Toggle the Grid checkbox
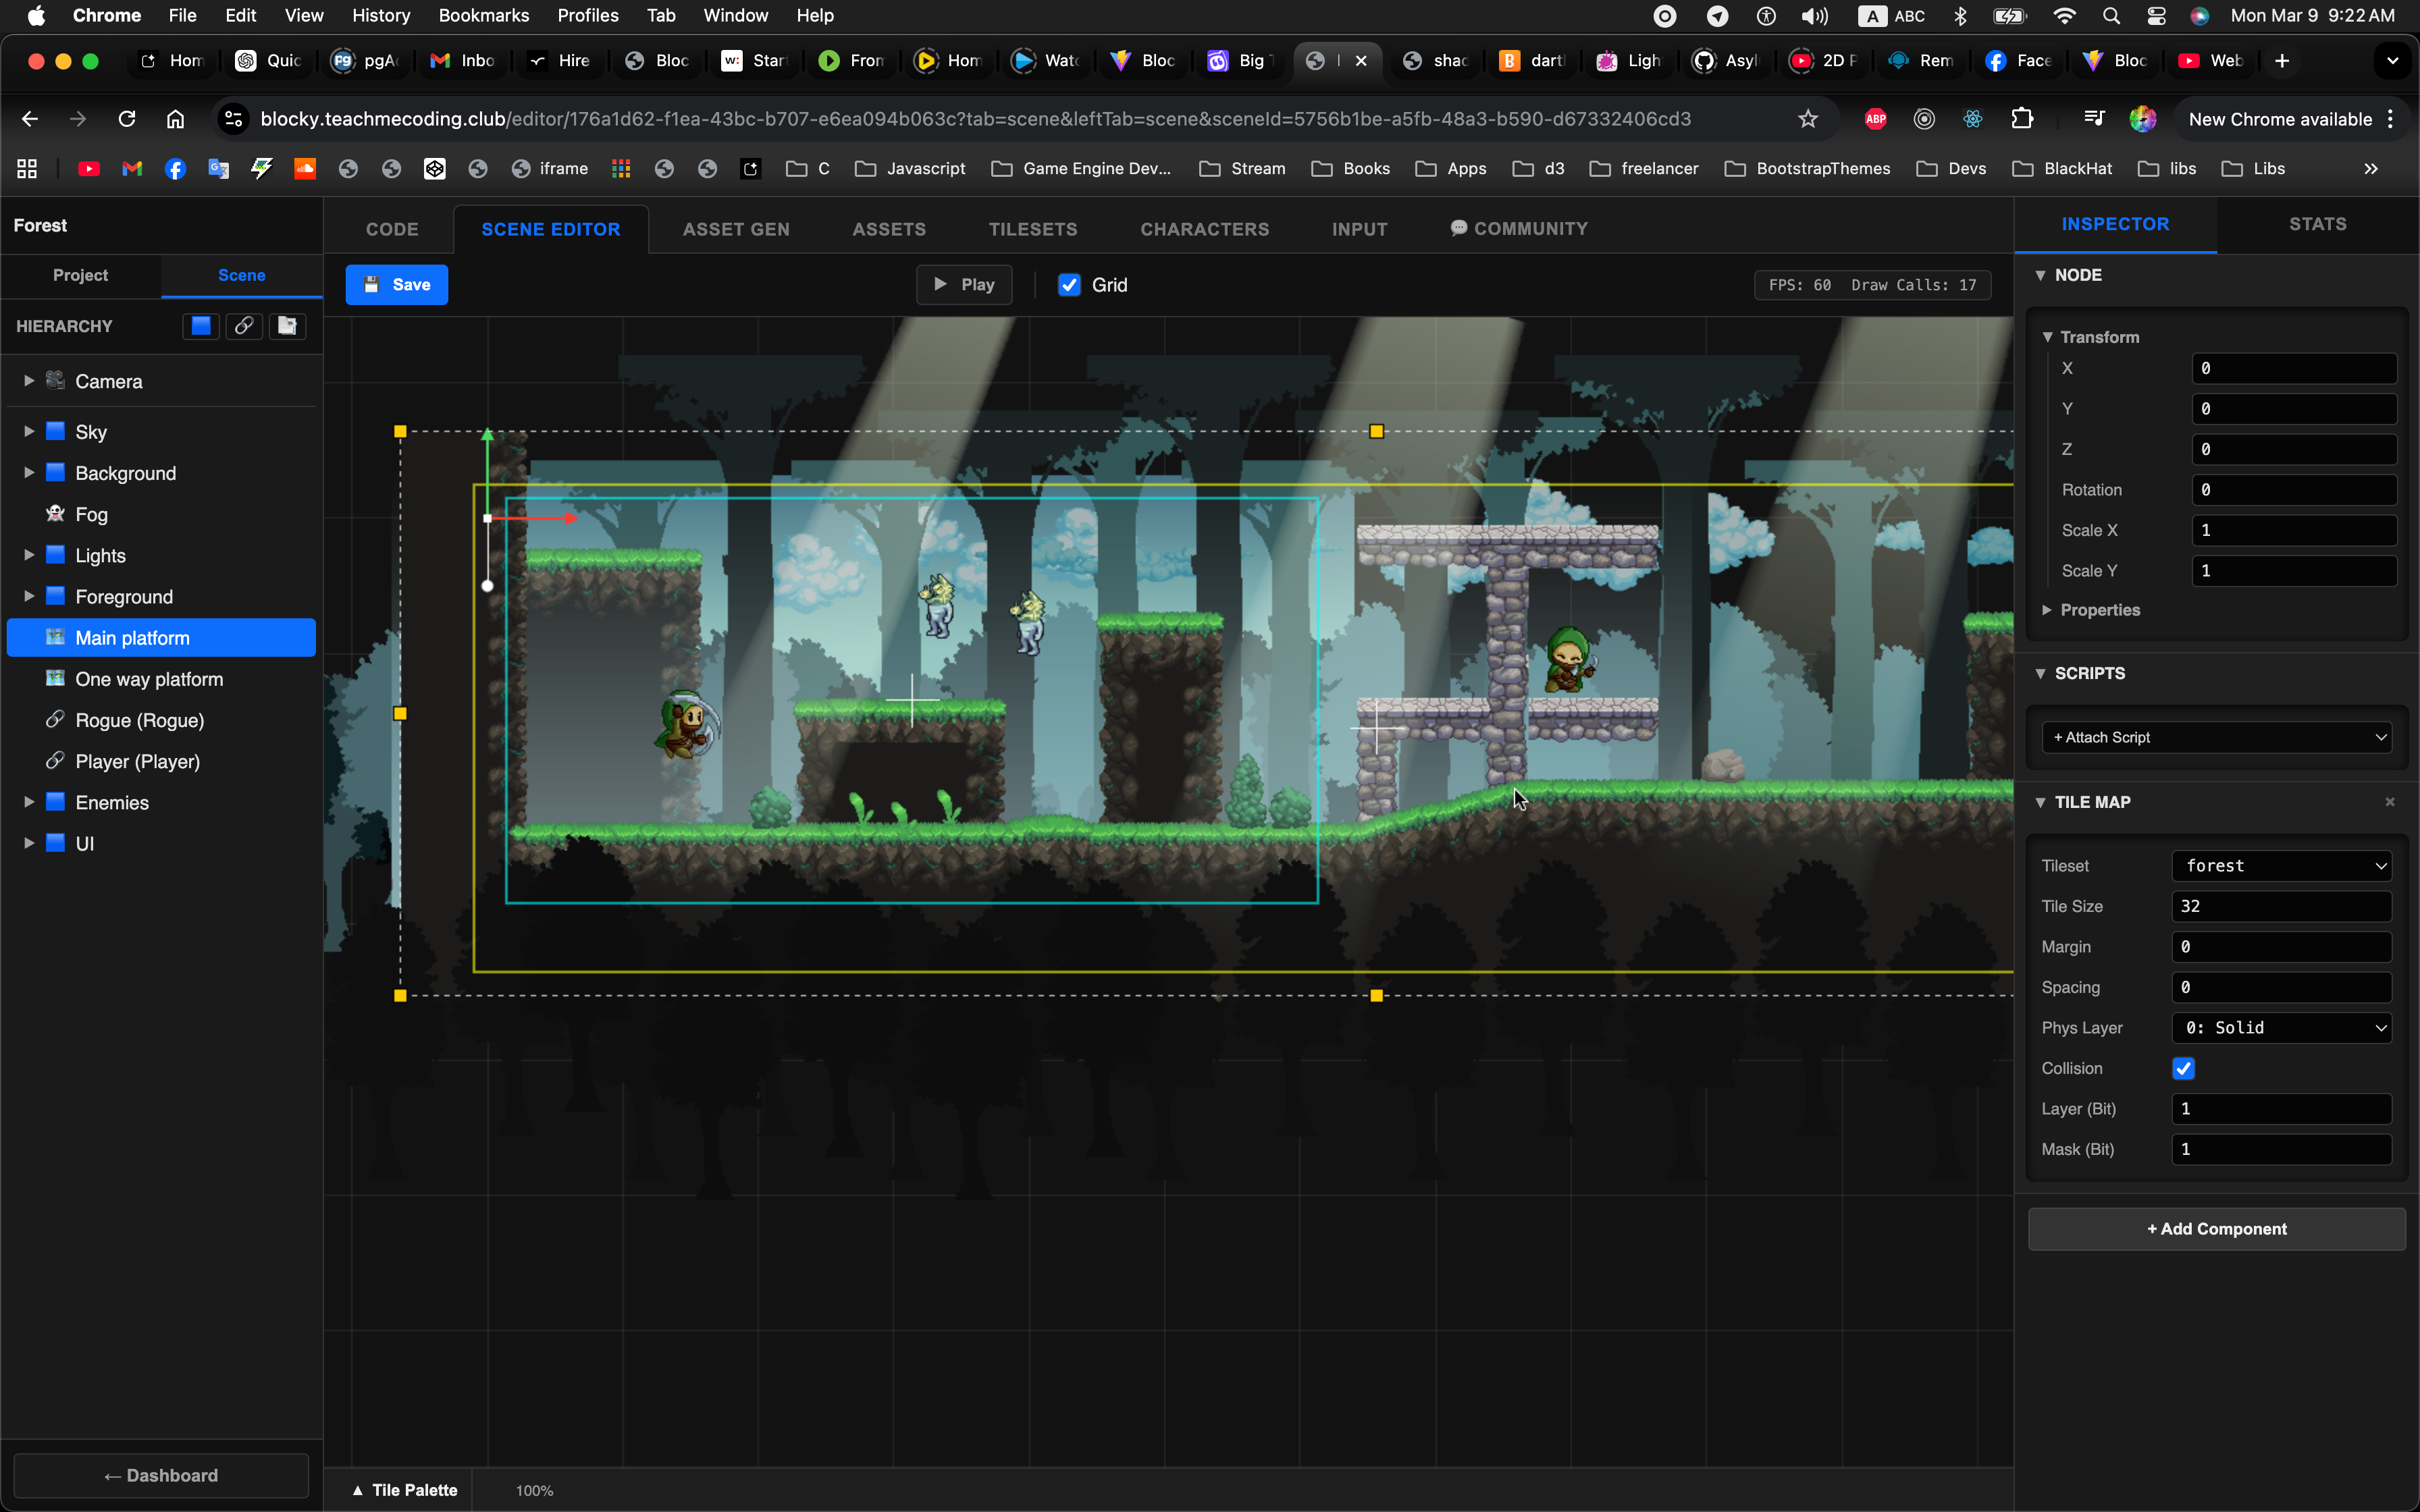This screenshot has width=2420, height=1512. [1069, 285]
